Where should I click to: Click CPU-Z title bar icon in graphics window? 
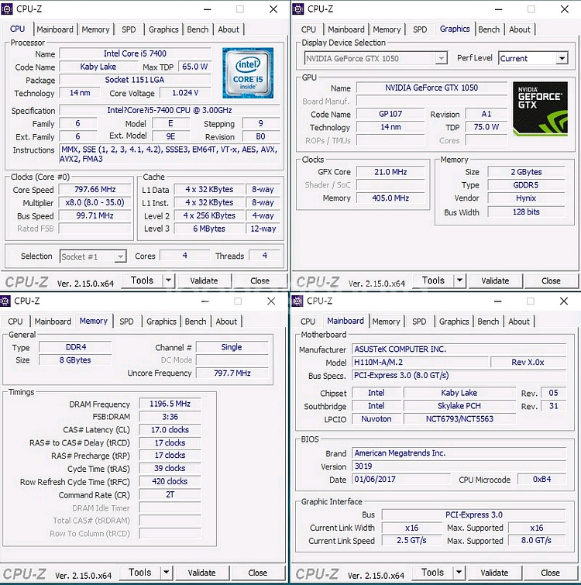click(x=298, y=9)
